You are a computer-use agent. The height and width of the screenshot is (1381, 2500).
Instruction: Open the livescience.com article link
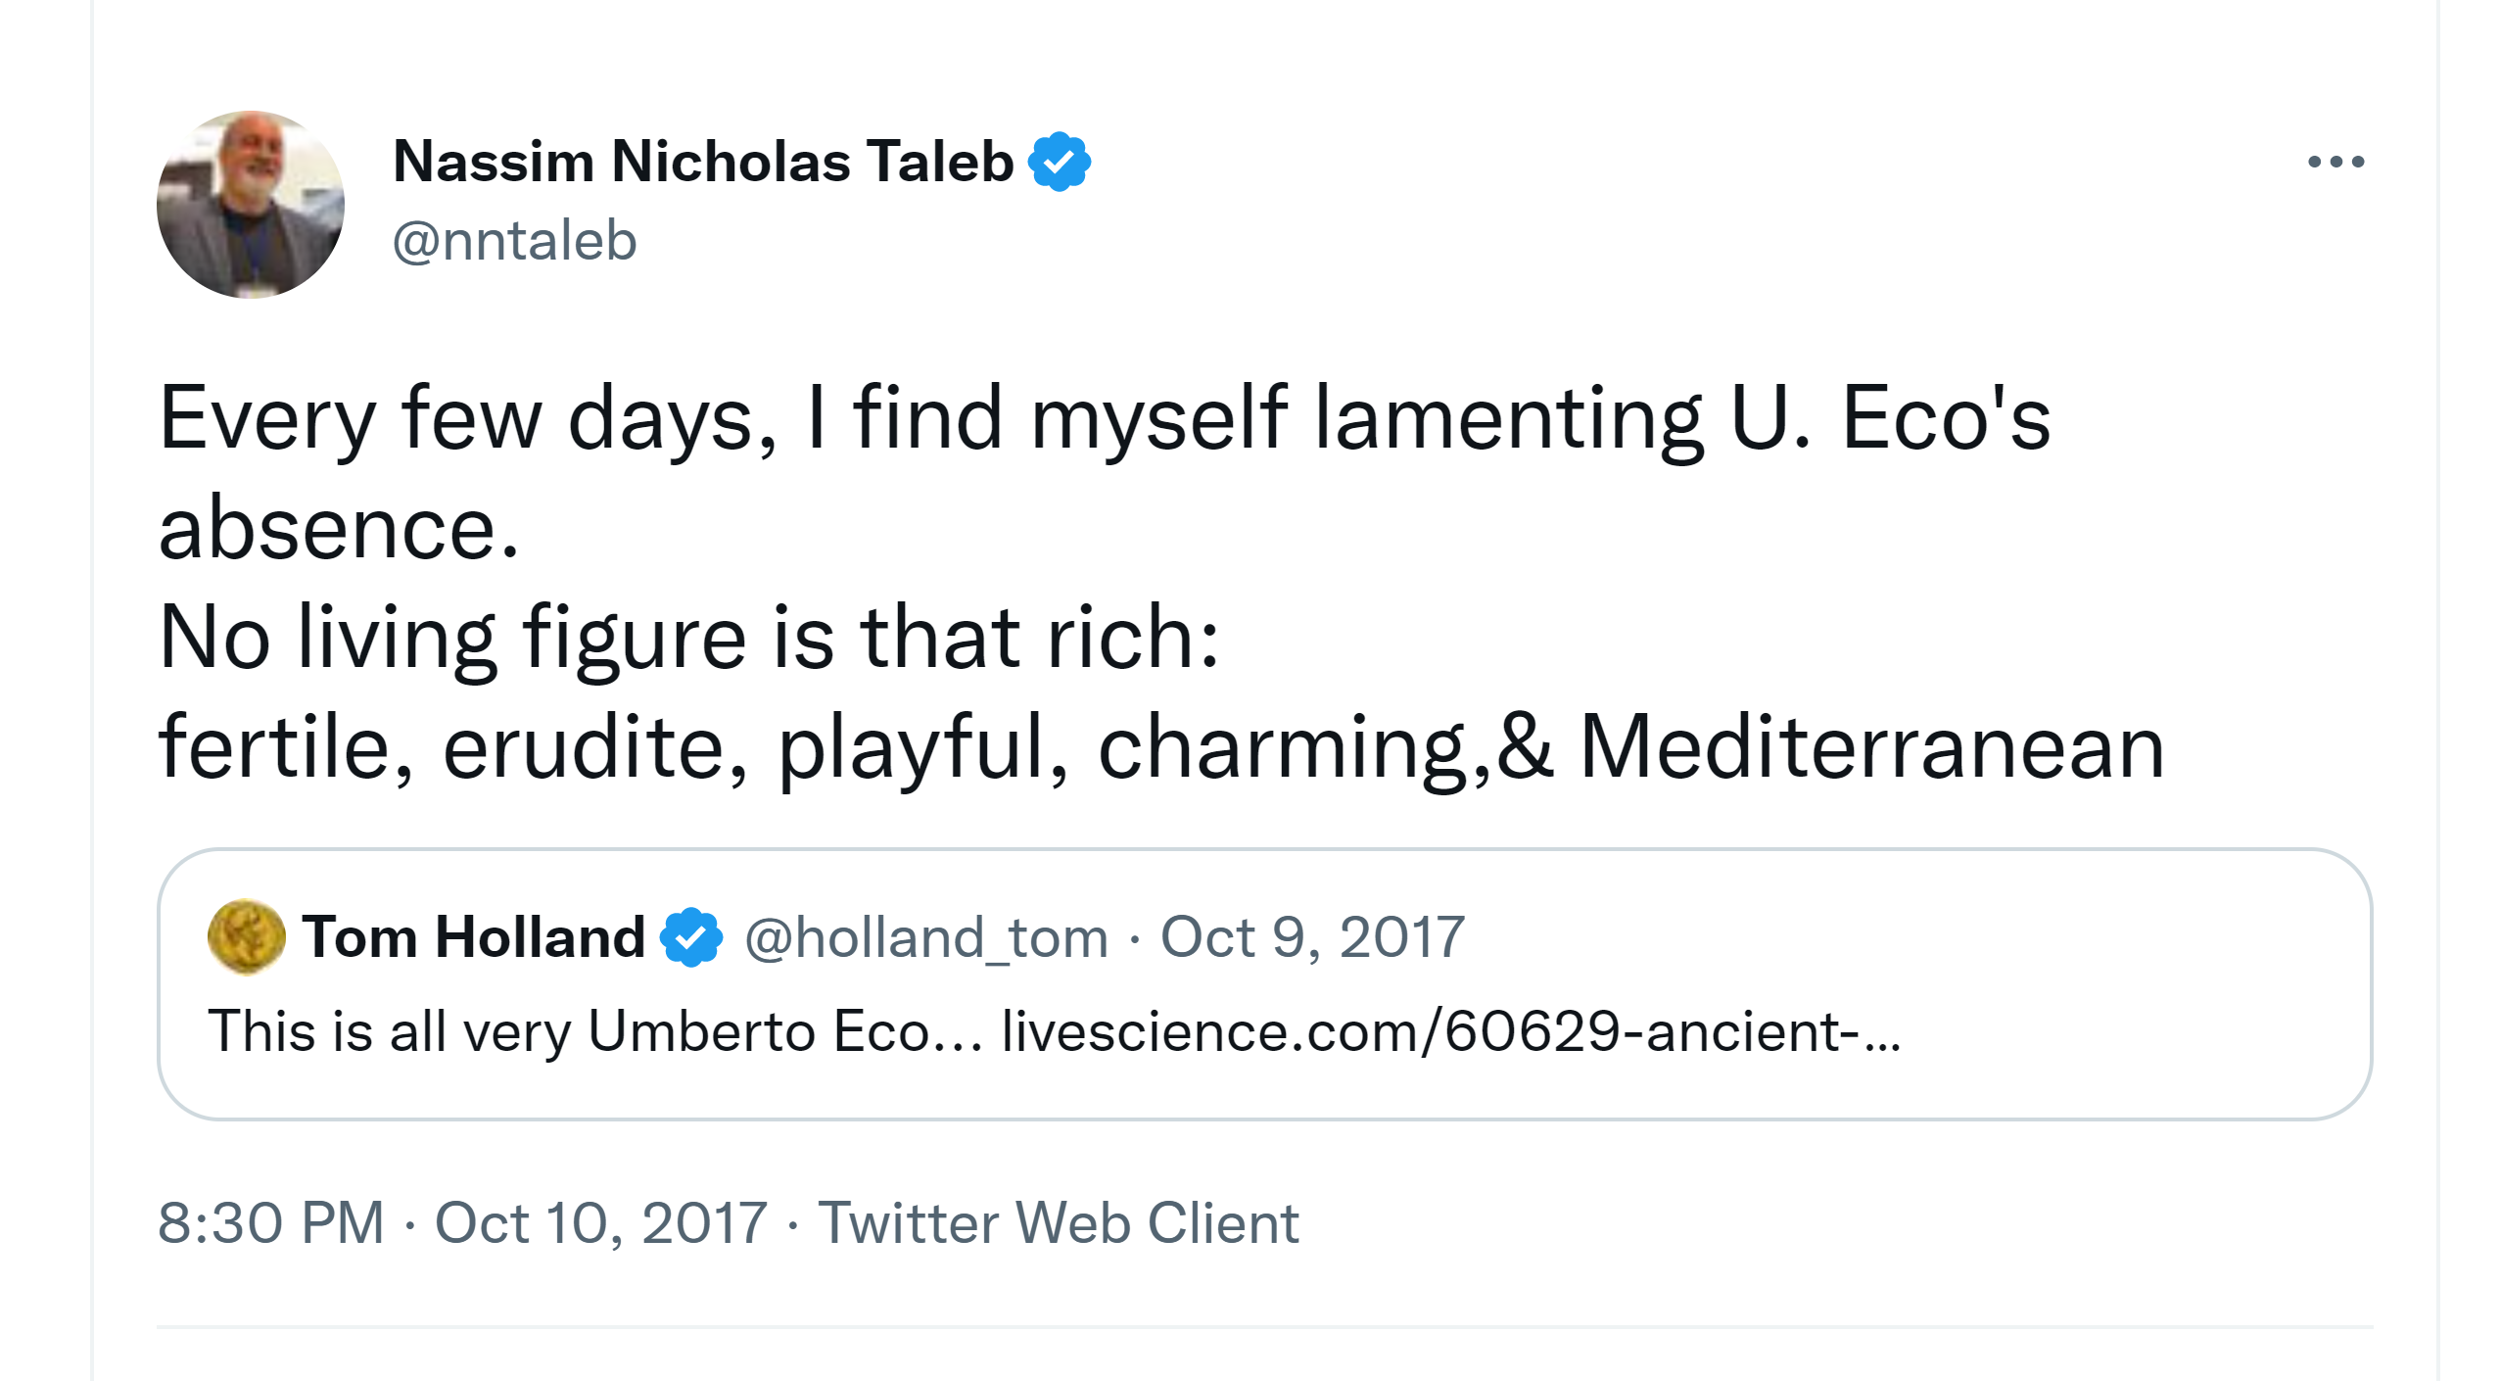[x=1450, y=1031]
